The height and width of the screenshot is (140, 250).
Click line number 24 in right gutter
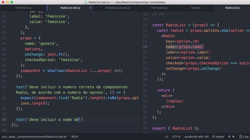[145, 47]
